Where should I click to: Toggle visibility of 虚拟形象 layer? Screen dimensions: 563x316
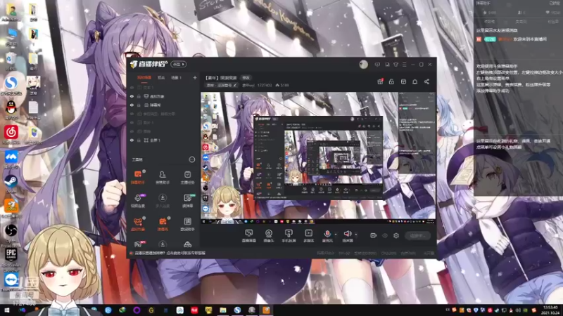pyautogui.click(x=132, y=96)
